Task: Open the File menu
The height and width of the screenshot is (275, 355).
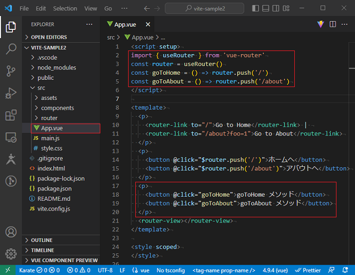Action: pos(24,9)
